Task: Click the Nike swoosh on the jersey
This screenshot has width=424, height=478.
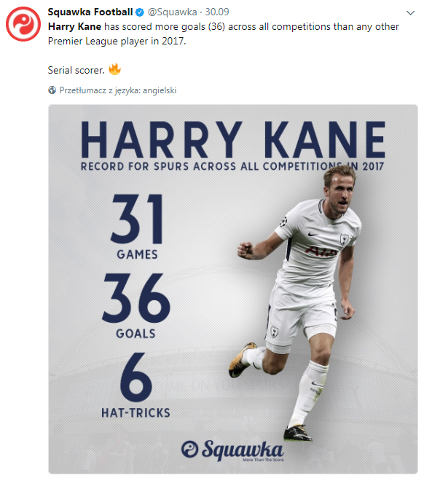Action: pos(313,235)
